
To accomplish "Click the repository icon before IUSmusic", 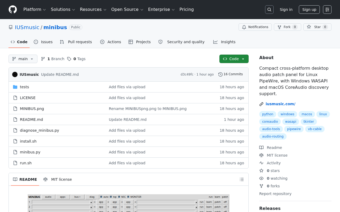I will pyautogui.click(x=11, y=27).
